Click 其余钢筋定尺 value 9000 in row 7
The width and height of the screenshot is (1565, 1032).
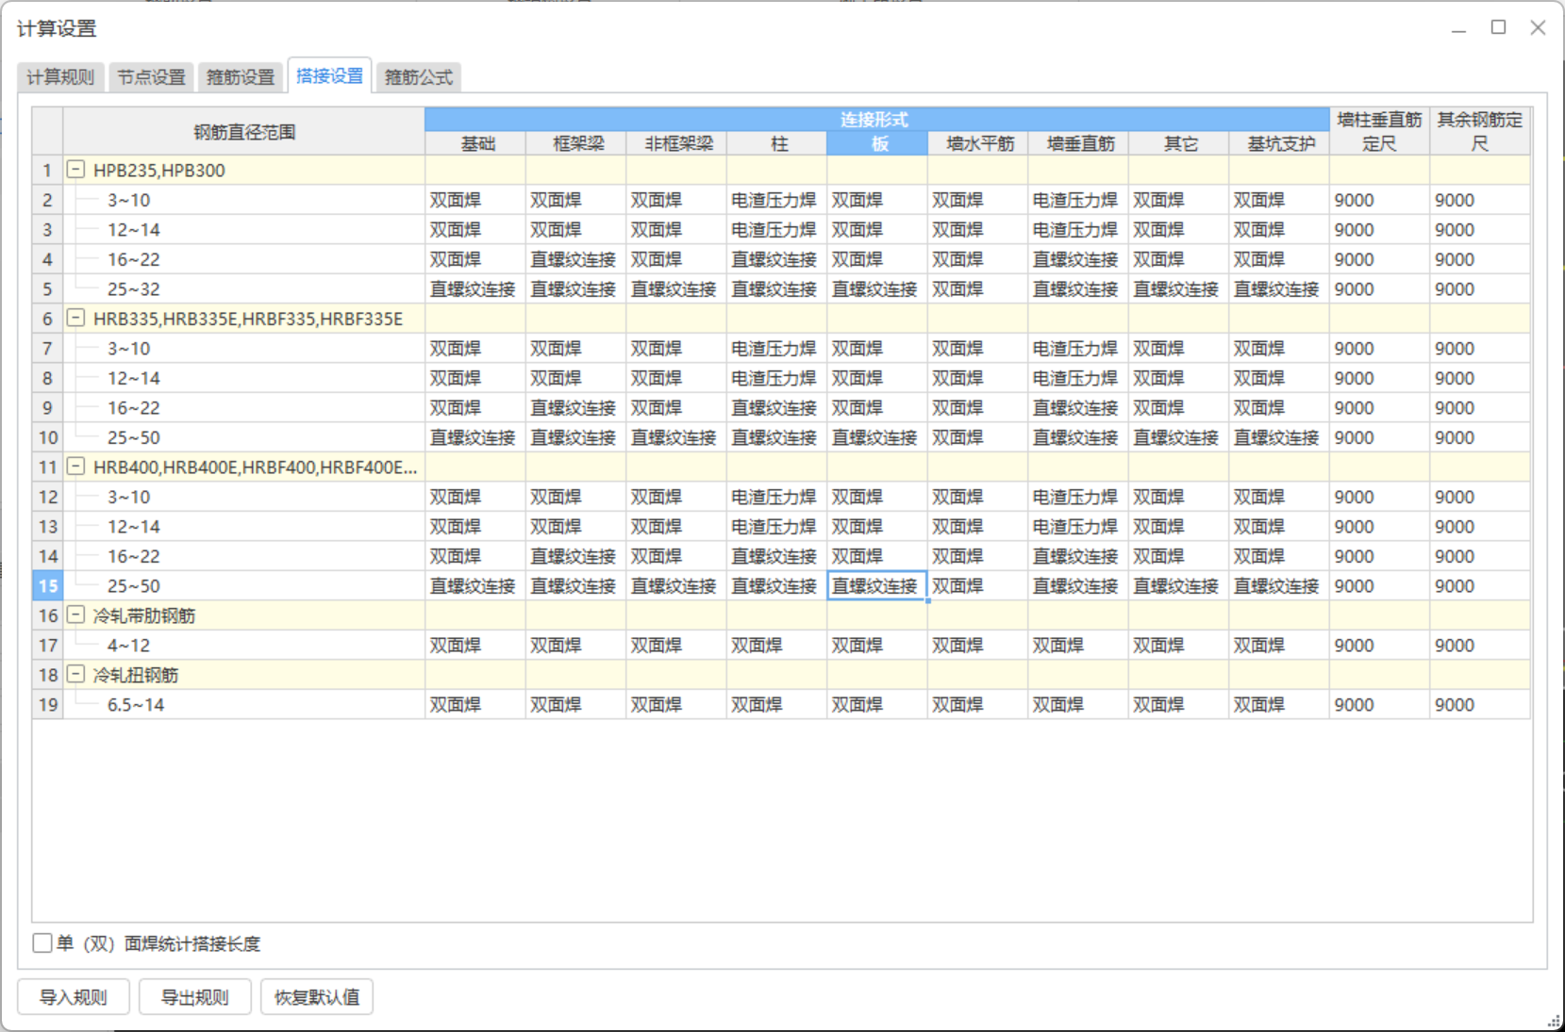(1480, 348)
